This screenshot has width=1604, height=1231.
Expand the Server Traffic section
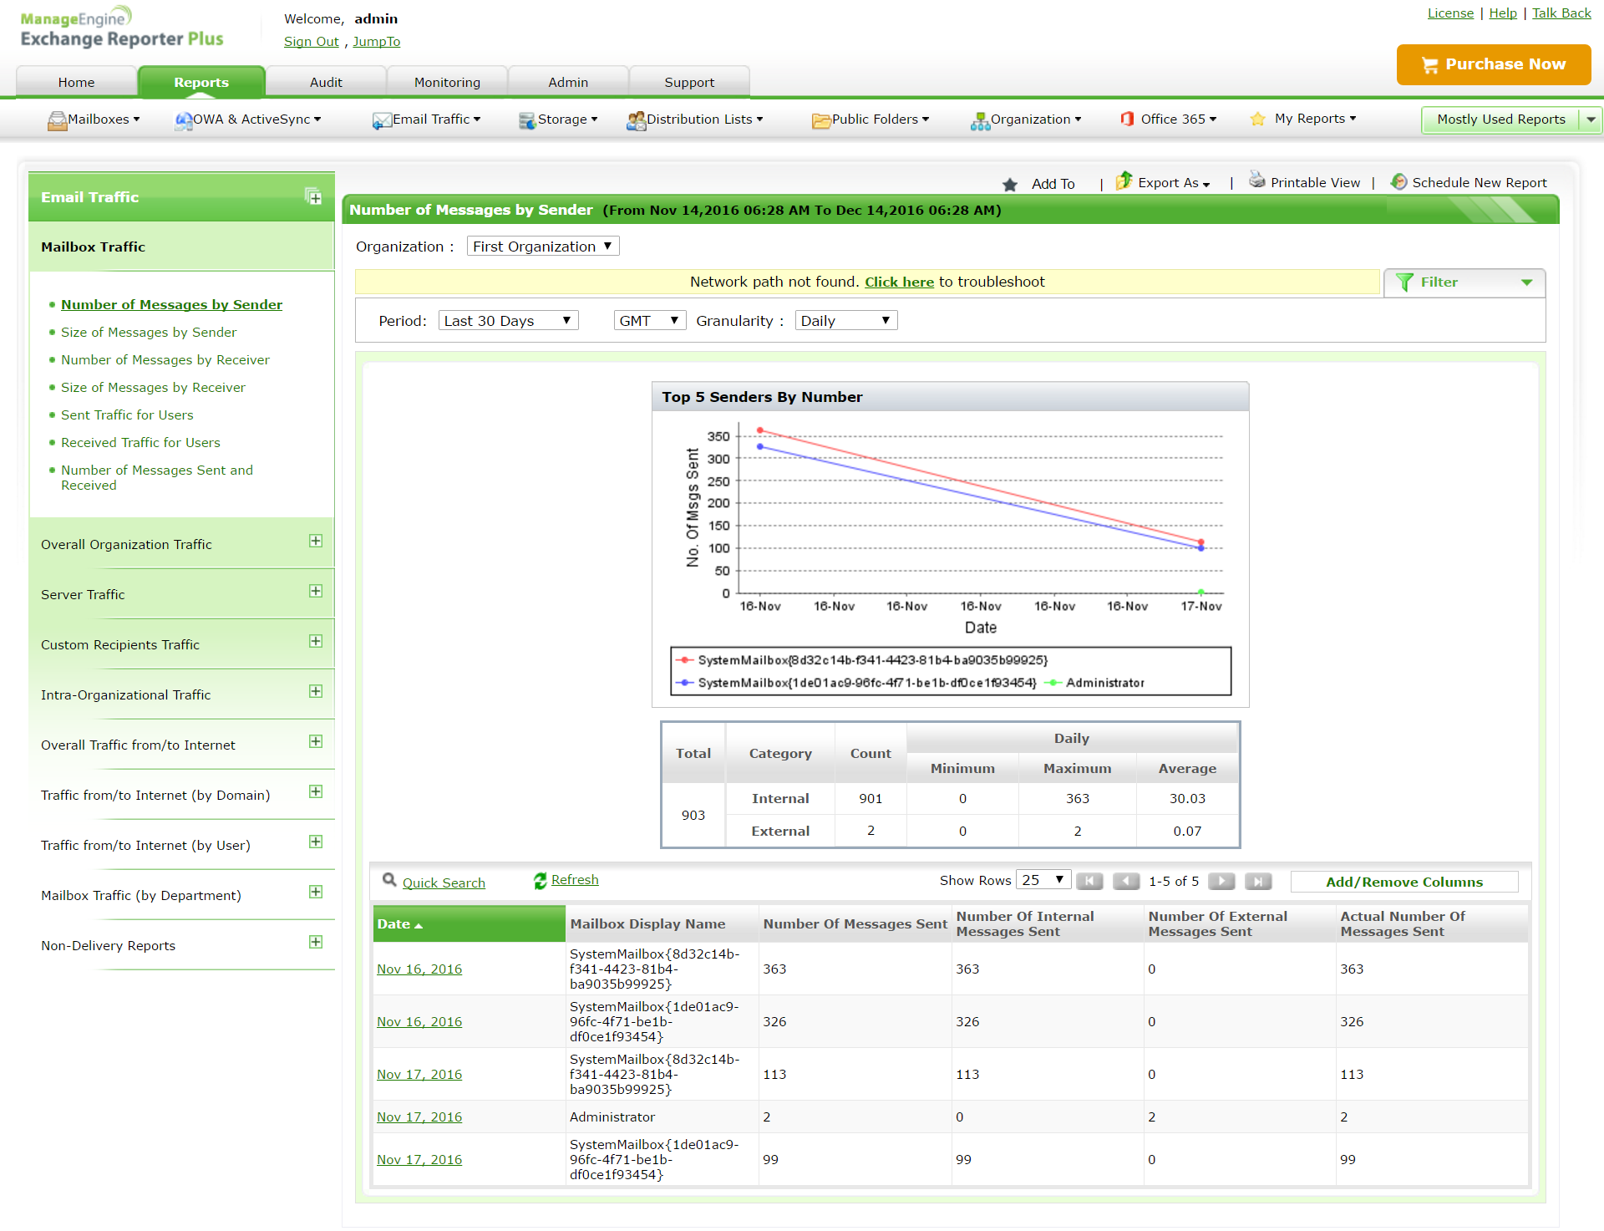316,592
